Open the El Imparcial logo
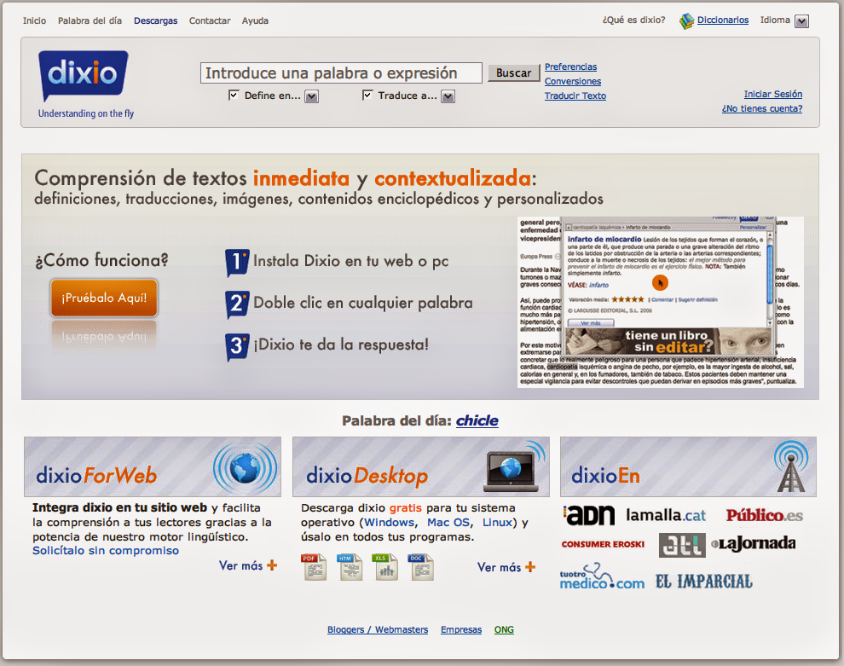 (704, 582)
